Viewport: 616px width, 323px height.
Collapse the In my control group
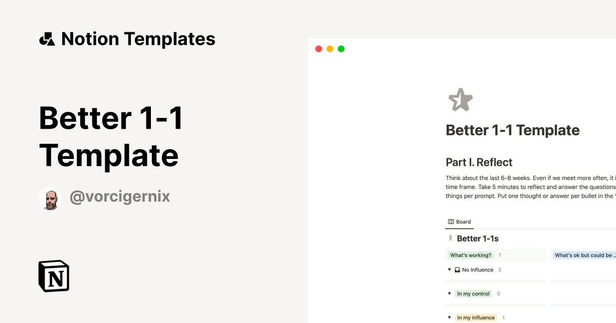click(449, 293)
